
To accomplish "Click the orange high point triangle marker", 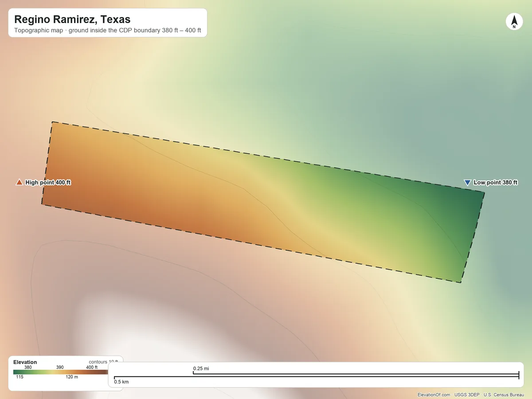I will (x=19, y=182).
